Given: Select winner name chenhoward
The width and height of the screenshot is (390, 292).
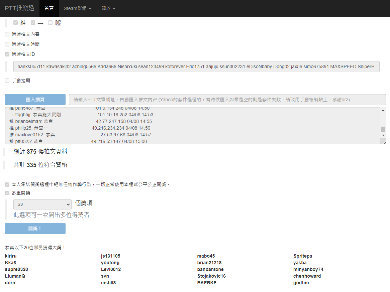Looking at the screenshot, I should click(x=307, y=276).
